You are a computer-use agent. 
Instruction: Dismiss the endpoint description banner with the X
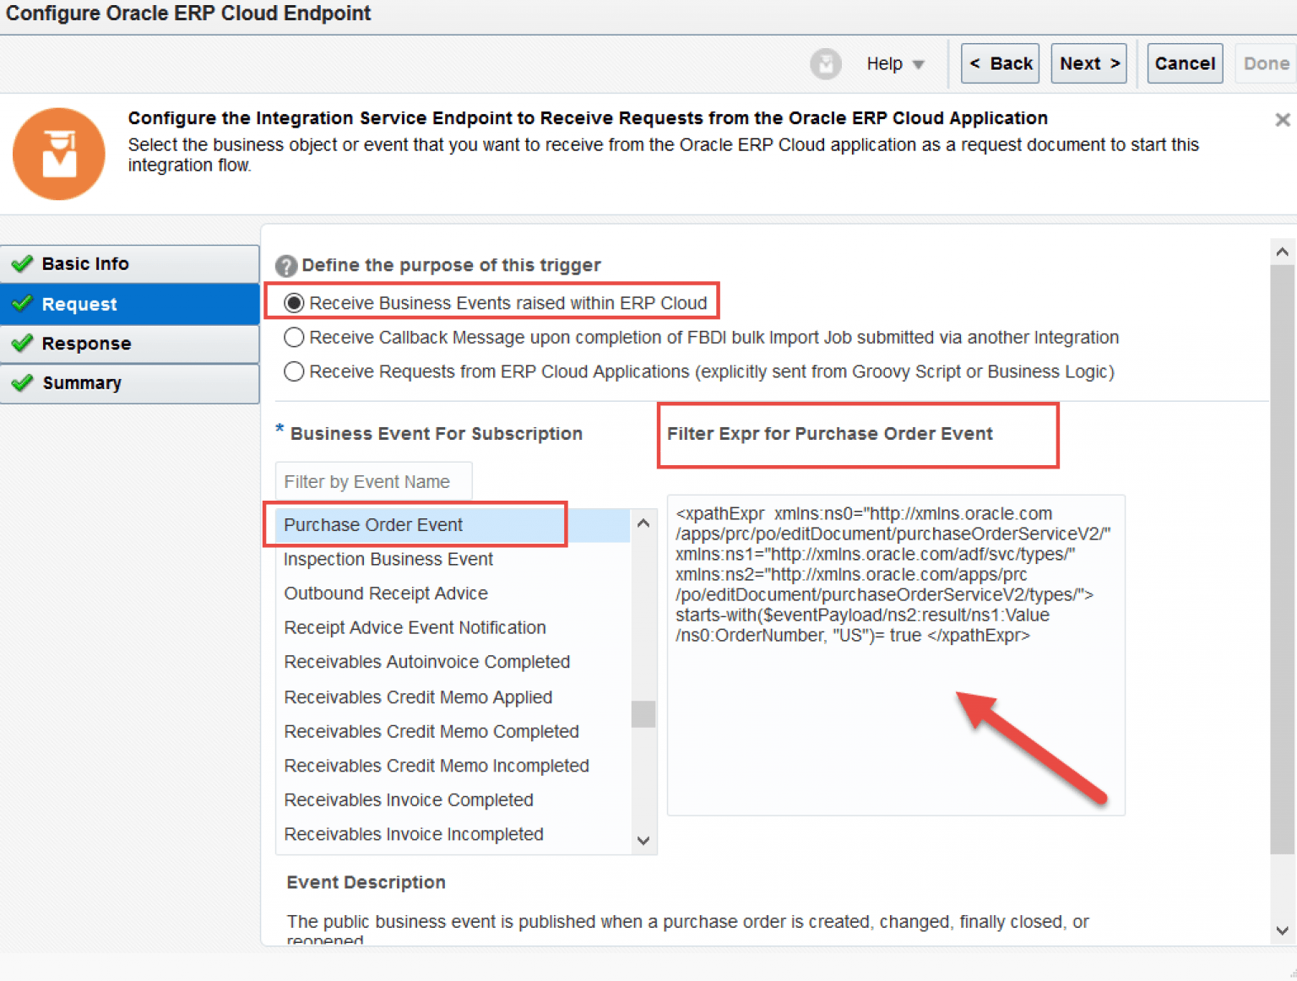pyautogui.click(x=1282, y=120)
